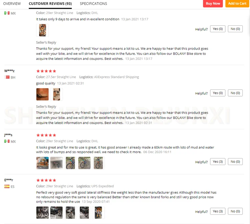Vote No (0) on W***z's review

(235, 93)
